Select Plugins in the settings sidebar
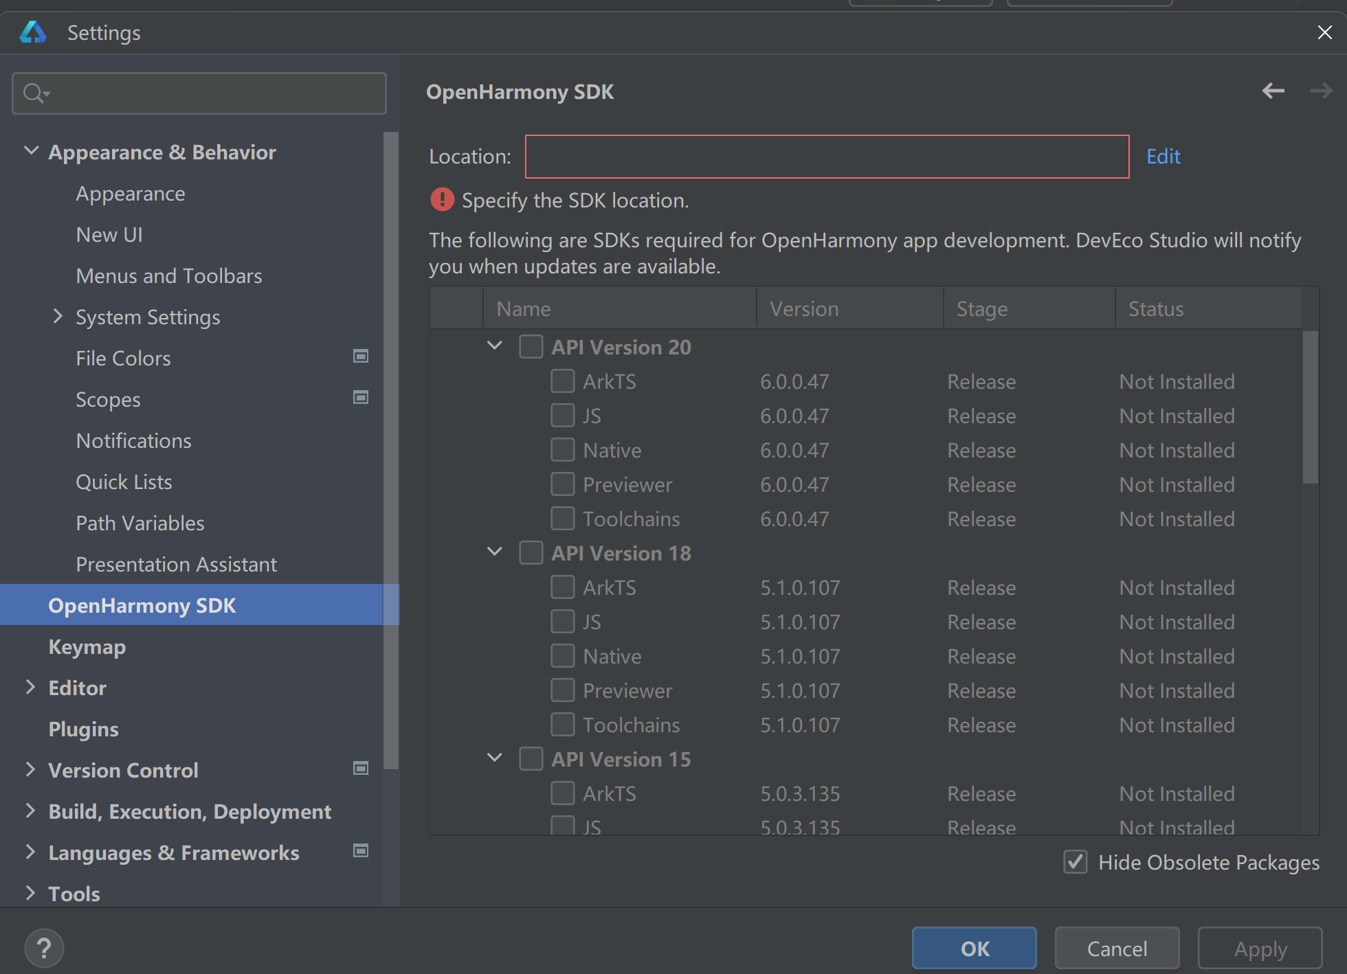1347x974 pixels. coord(83,729)
